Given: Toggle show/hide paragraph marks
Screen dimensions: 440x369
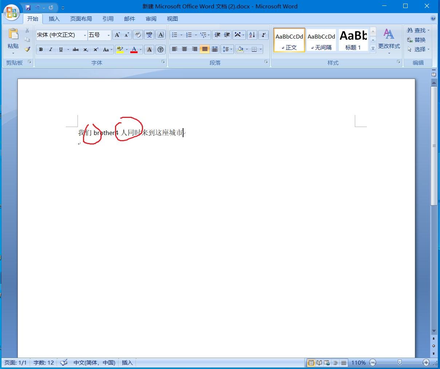Looking at the screenshot, I should click(x=263, y=35).
